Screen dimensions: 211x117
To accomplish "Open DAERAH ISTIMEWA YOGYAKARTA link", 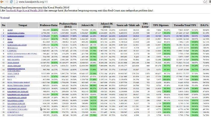I will coord(16,70).
